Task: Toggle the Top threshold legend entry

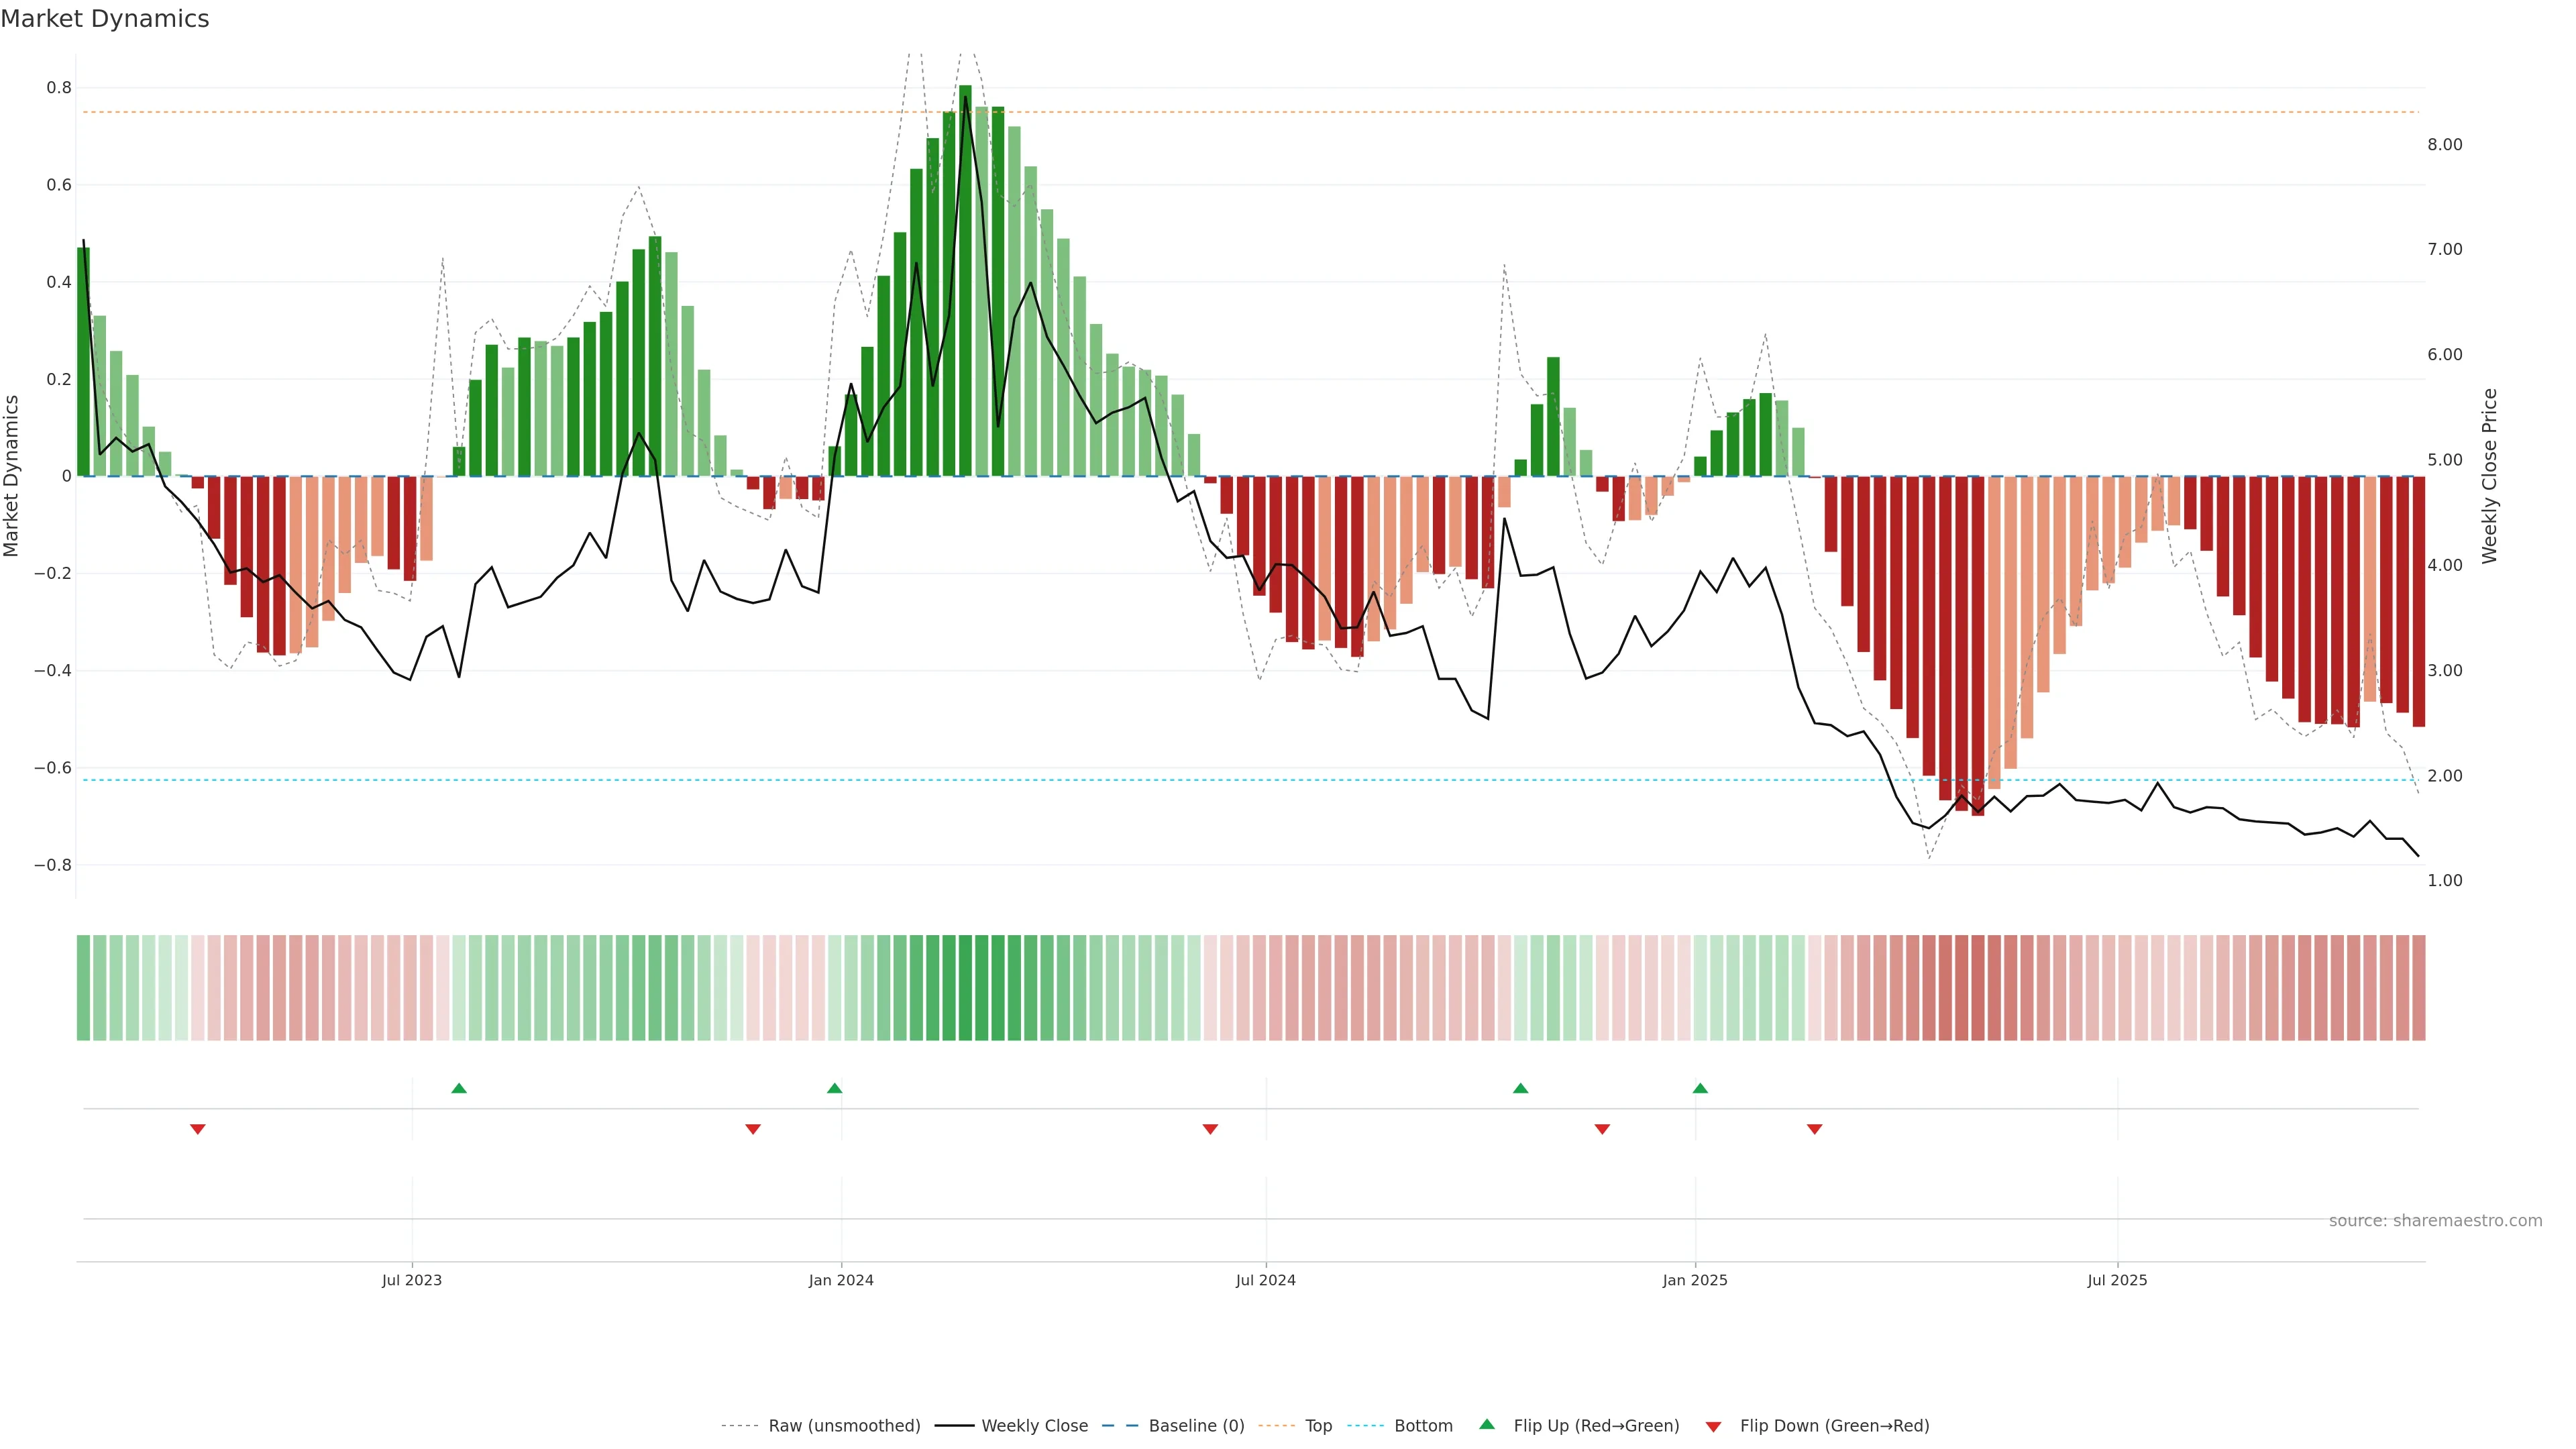Action: point(1318,1426)
